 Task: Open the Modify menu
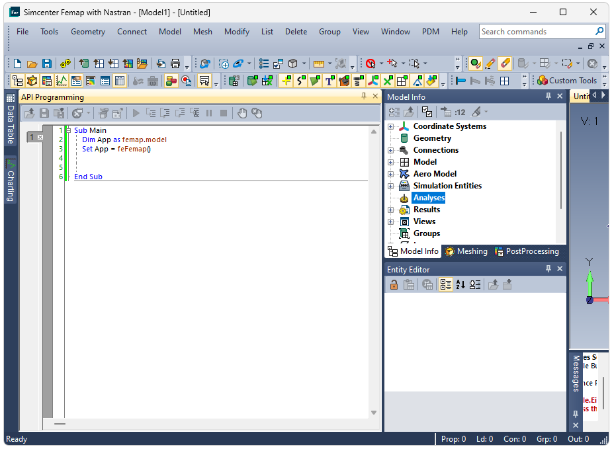[236, 32]
